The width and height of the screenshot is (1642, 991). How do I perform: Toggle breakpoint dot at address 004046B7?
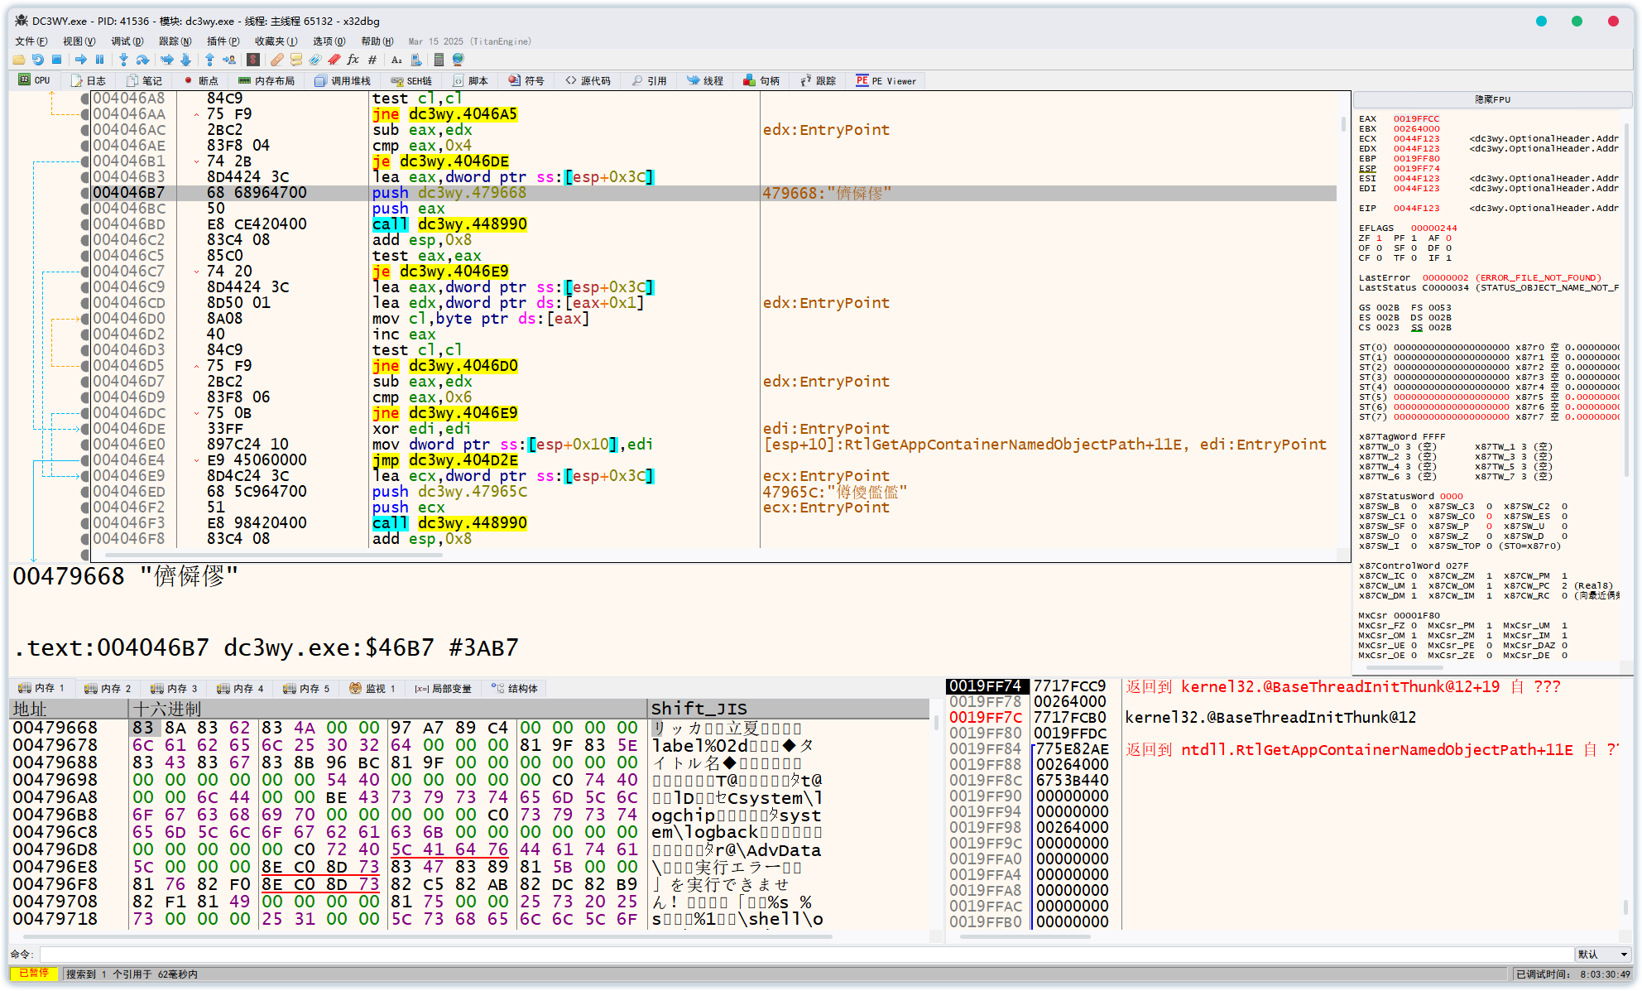pos(84,193)
